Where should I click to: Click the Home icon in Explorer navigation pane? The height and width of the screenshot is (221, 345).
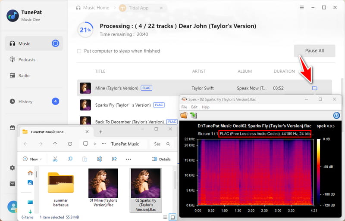[30, 173]
